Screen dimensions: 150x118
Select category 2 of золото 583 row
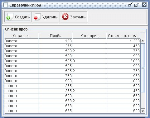coord(89,101)
